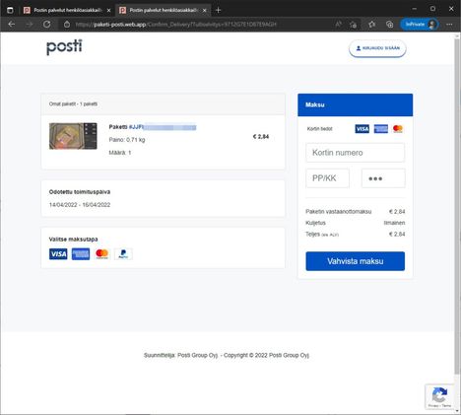
Task: Click the € 2,84 package price
Action: (x=261, y=137)
